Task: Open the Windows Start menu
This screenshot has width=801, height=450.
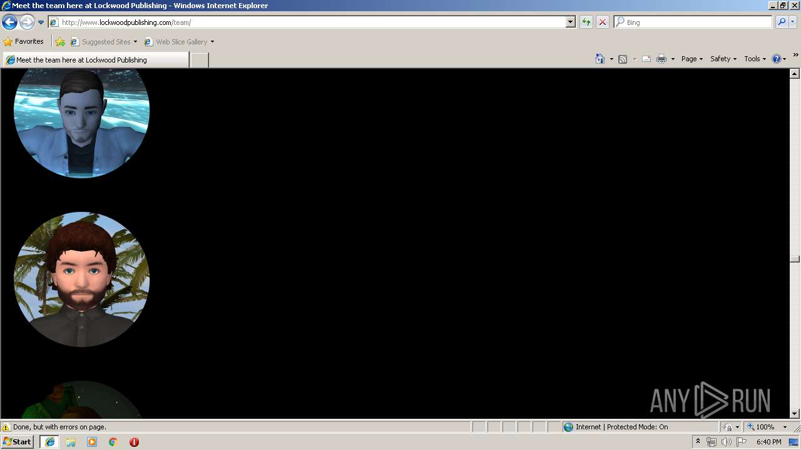Action: (17, 442)
